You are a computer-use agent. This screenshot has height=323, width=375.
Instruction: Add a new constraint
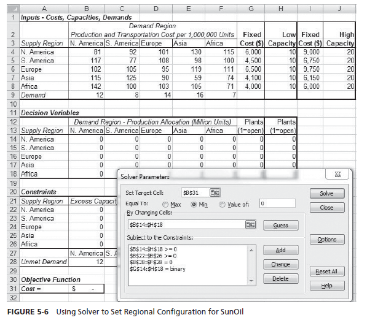click(280, 251)
